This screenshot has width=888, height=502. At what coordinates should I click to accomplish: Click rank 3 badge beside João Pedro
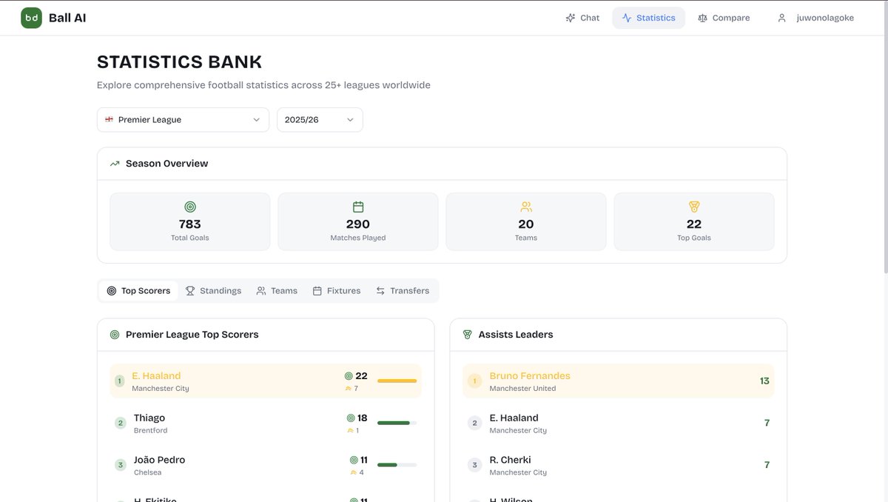coord(121,466)
